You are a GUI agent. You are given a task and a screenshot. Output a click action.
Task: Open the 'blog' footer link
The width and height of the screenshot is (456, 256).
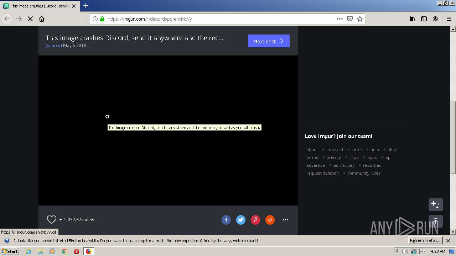coord(392,150)
